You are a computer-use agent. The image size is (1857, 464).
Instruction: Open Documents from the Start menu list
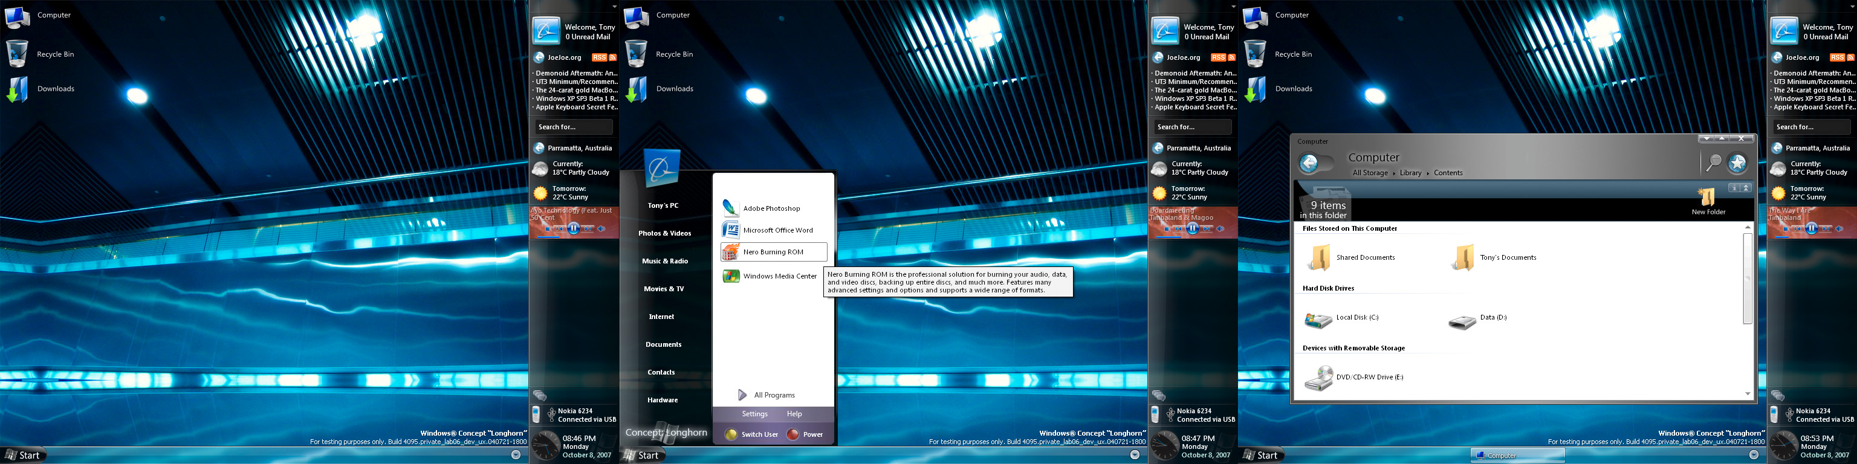click(x=663, y=344)
